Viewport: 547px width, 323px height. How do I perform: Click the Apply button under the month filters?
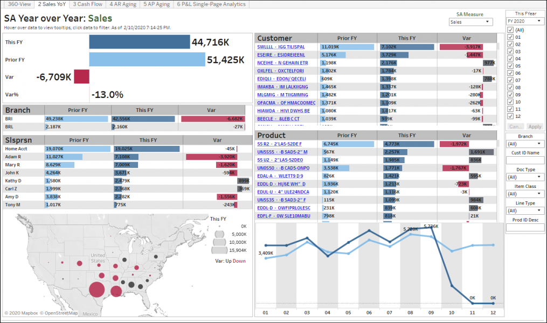coord(534,127)
